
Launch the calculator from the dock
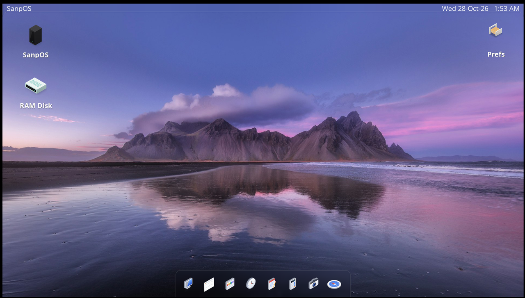click(292, 284)
